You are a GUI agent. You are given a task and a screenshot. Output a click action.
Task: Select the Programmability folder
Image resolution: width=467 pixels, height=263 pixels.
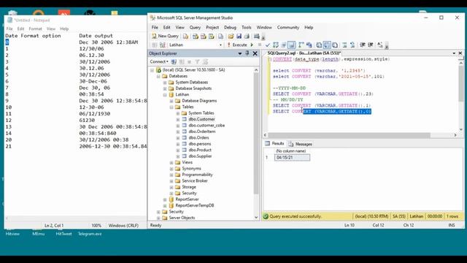point(197,175)
